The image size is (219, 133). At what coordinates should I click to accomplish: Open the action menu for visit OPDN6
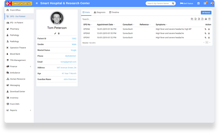[x=209, y=29]
